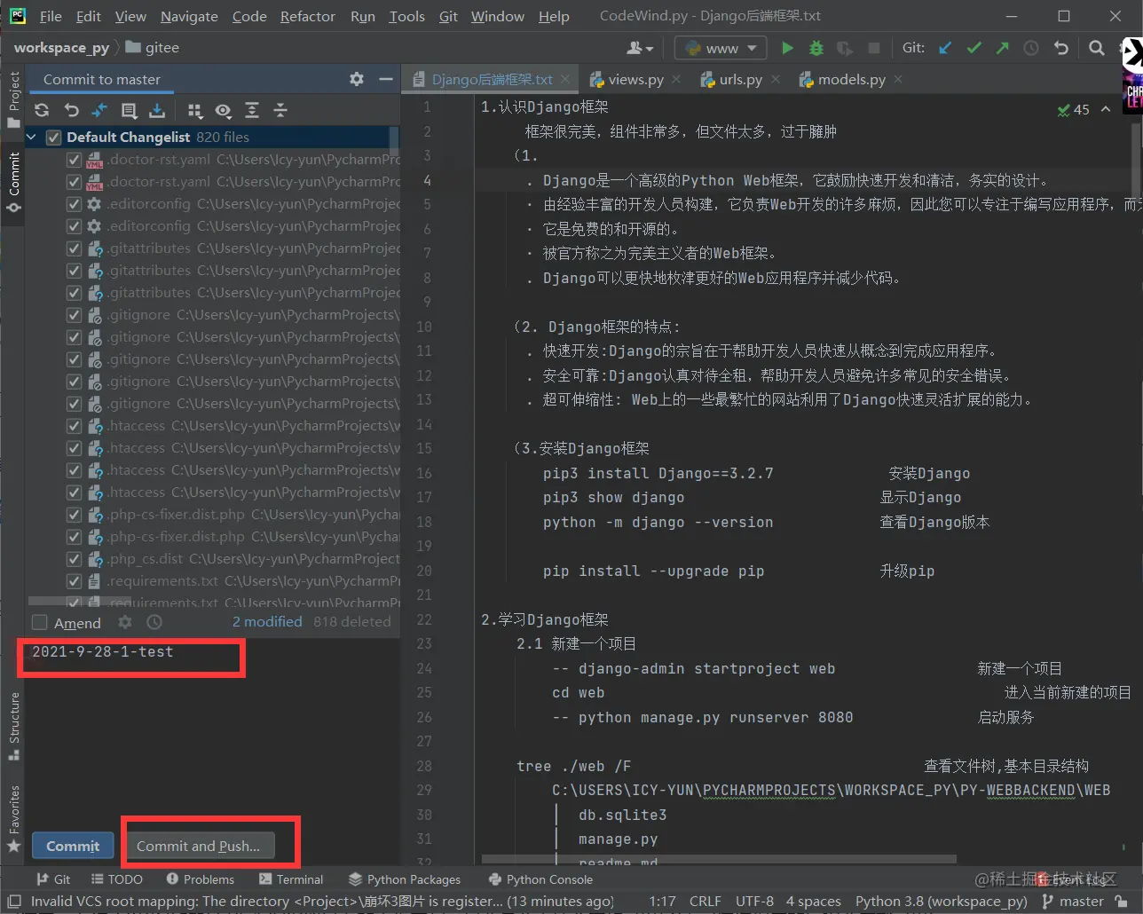The width and height of the screenshot is (1143, 914).
Task: Open the user account dropdown
Action: [x=640, y=48]
